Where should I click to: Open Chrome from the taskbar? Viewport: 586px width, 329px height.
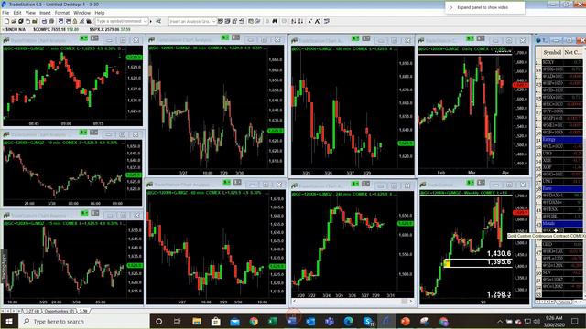254,321
